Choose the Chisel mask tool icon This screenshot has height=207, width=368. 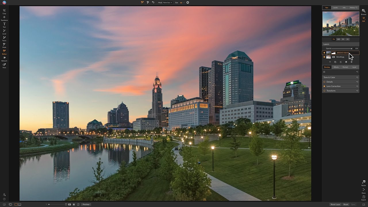click(x=148, y=2)
